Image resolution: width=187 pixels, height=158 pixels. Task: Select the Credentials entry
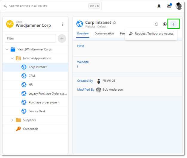click(x=30, y=129)
